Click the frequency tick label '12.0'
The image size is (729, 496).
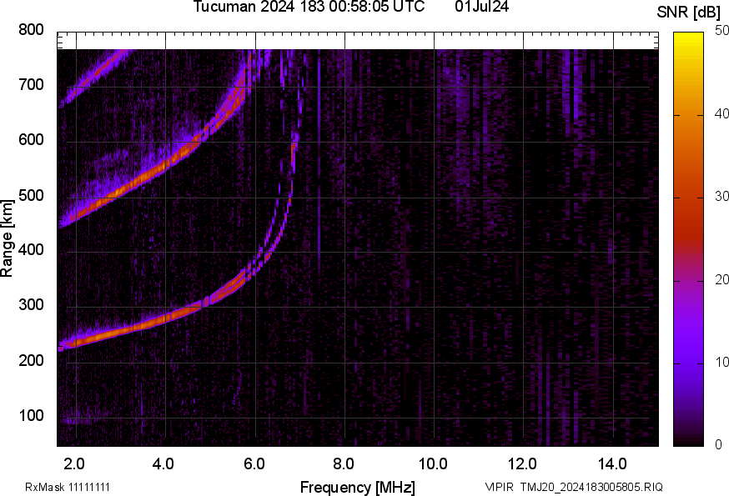pos(523,464)
